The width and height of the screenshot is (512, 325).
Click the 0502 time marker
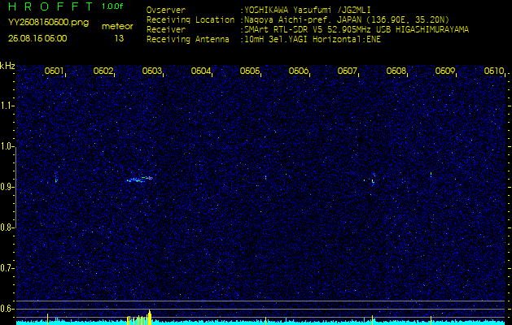pyautogui.click(x=103, y=71)
